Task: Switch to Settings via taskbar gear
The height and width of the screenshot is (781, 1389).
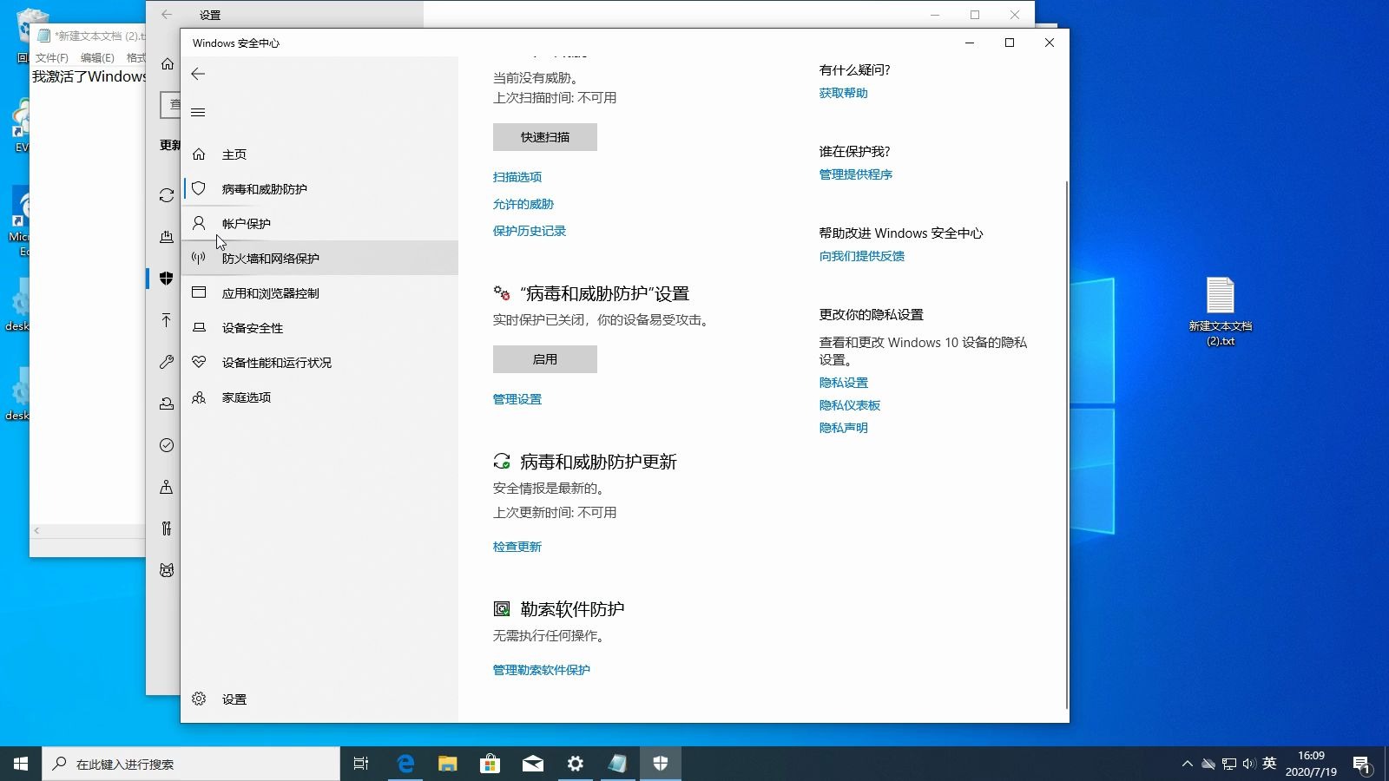Action: point(575,764)
